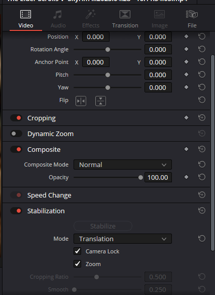Flip the clip horizontally
This screenshot has height=295, width=215.
point(81,101)
